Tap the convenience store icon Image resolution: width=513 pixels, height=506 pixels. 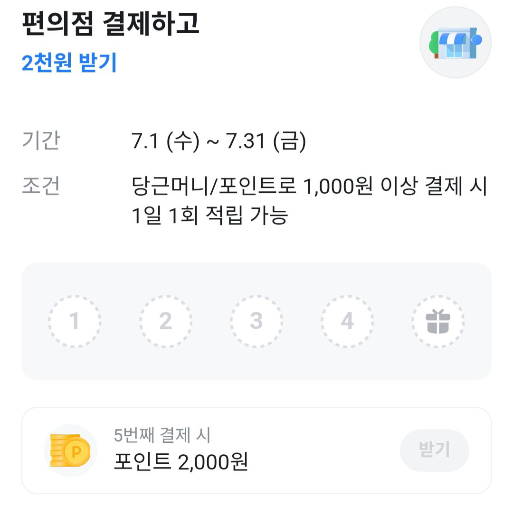coord(455,43)
